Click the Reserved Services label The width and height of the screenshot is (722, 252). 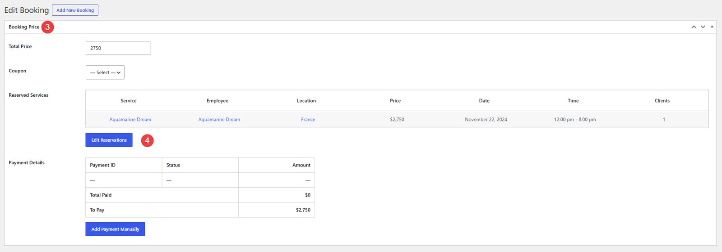[x=28, y=95]
